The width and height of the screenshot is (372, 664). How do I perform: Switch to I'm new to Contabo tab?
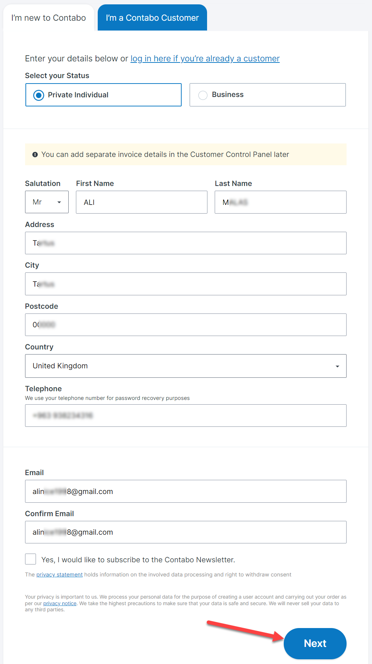coord(49,18)
